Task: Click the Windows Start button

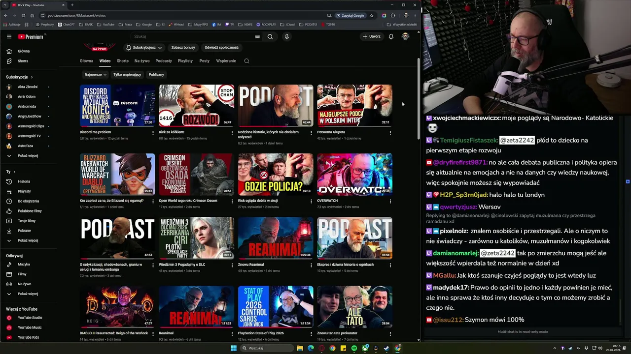Action: click(x=234, y=348)
